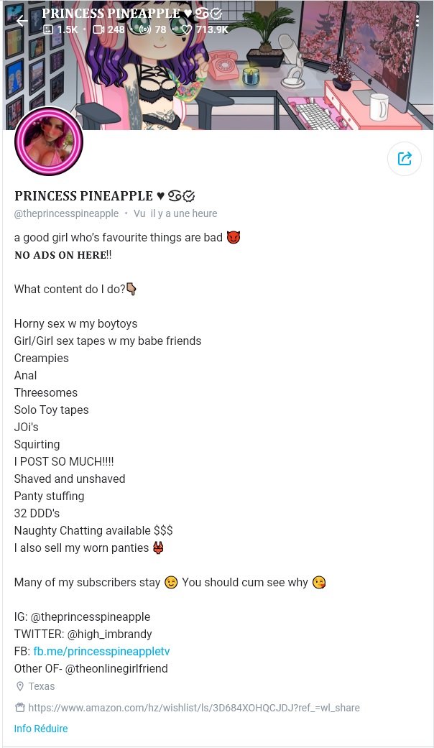This screenshot has width=434, height=748.
Task: Open the round profile avatar picture
Action: click(x=49, y=142)
